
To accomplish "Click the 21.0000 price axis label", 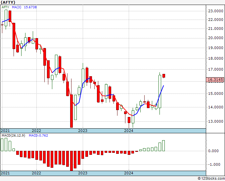I will click(x=215, y=29).
